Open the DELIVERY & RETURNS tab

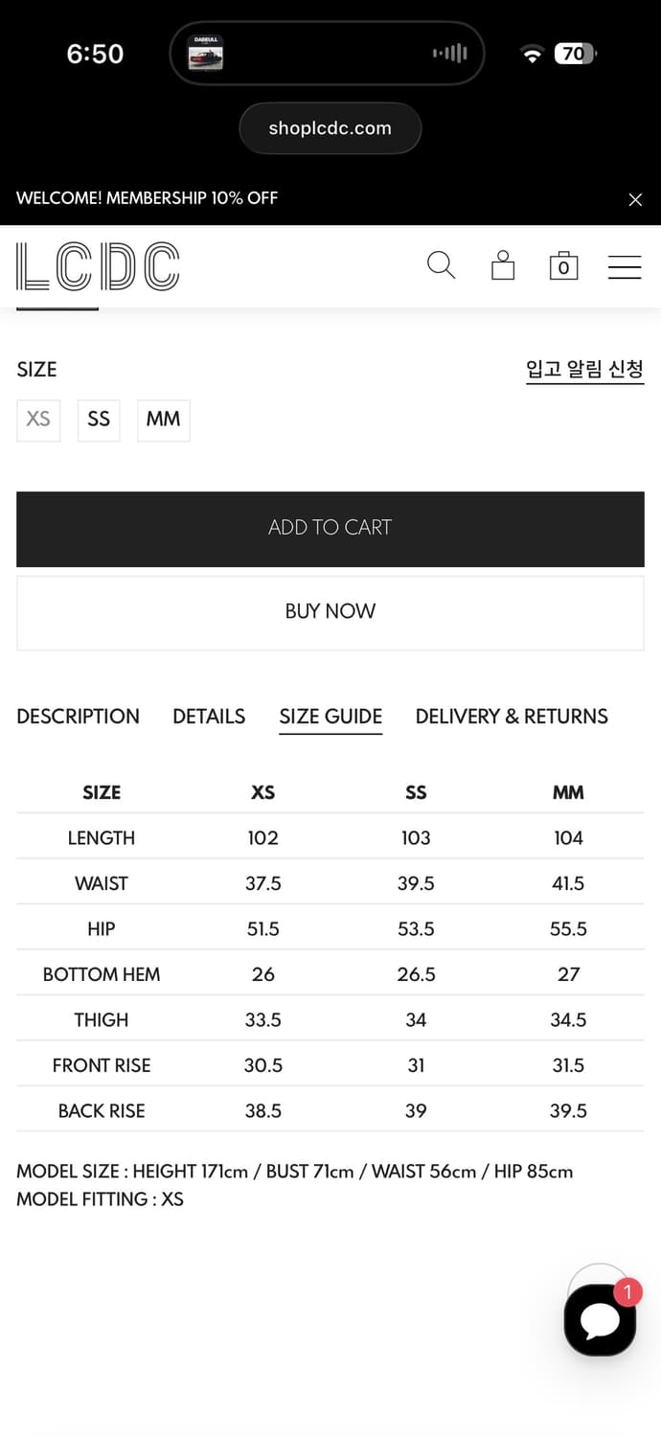pyautogui.click(x=512, y=717)
